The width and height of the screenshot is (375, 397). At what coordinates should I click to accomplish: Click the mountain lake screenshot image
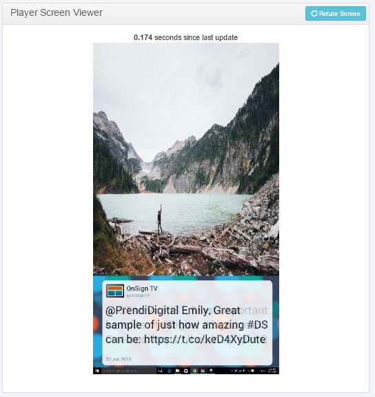tap(186, 159)
